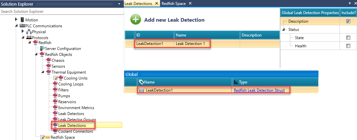Click the Server Configuration icon in tree

(x=42, y=49)
